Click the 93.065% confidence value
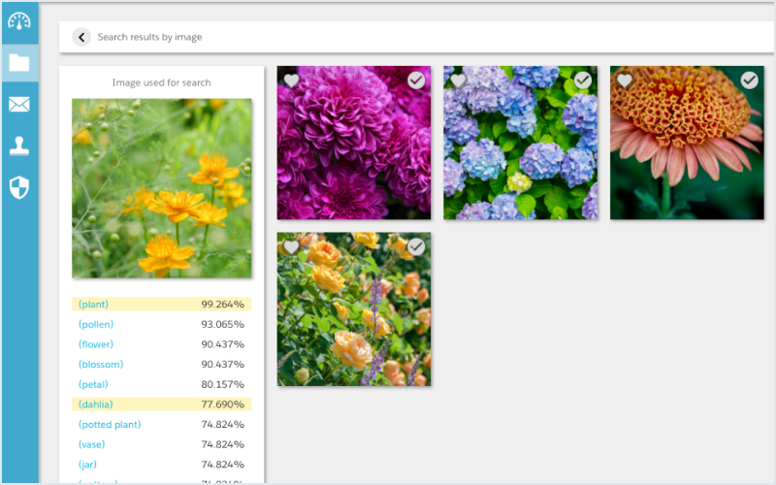776x485 pixels. point(223,324)
